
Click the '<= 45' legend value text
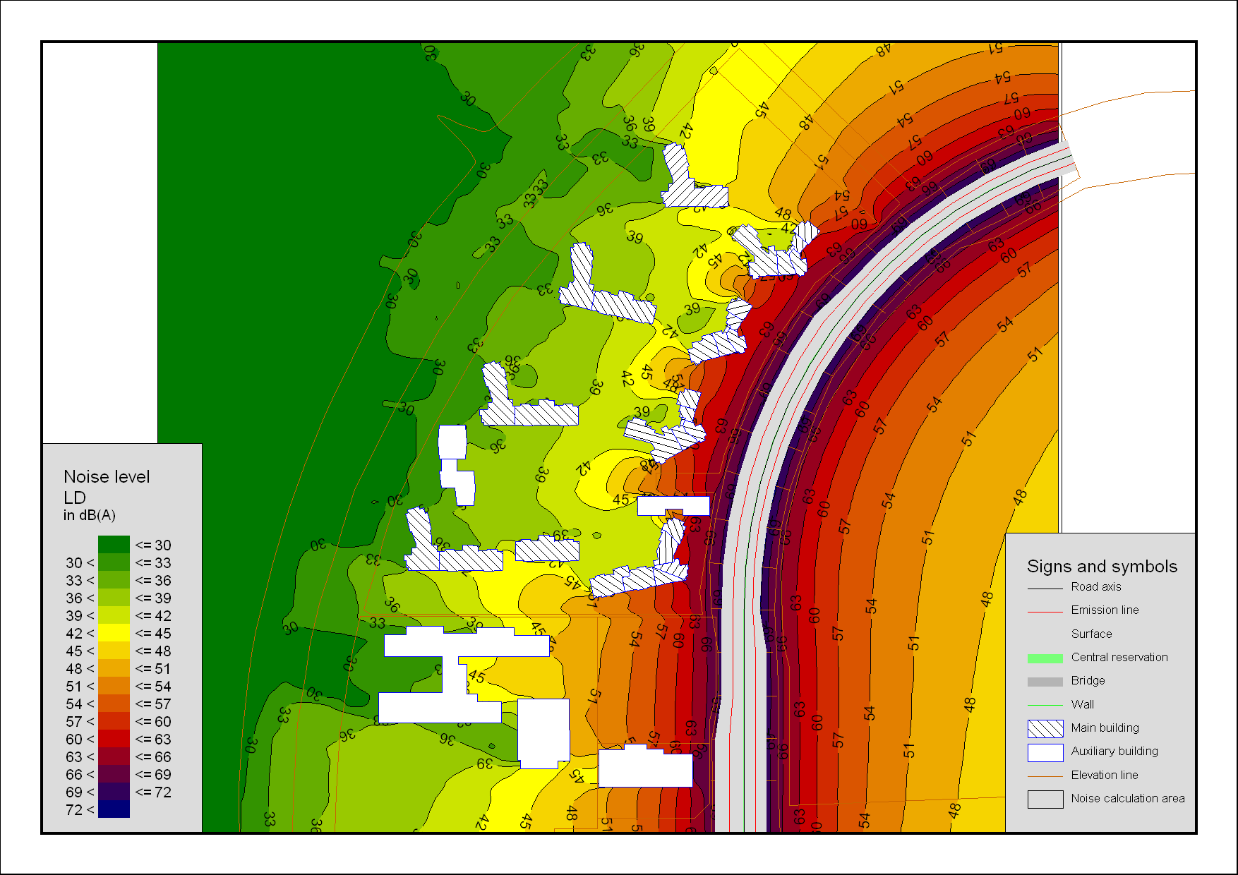coord(153,634)
